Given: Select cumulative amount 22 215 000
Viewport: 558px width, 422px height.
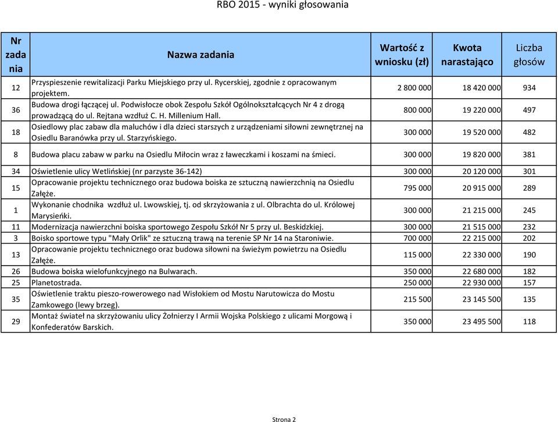Looking at the screenshot, I should 481,238.
